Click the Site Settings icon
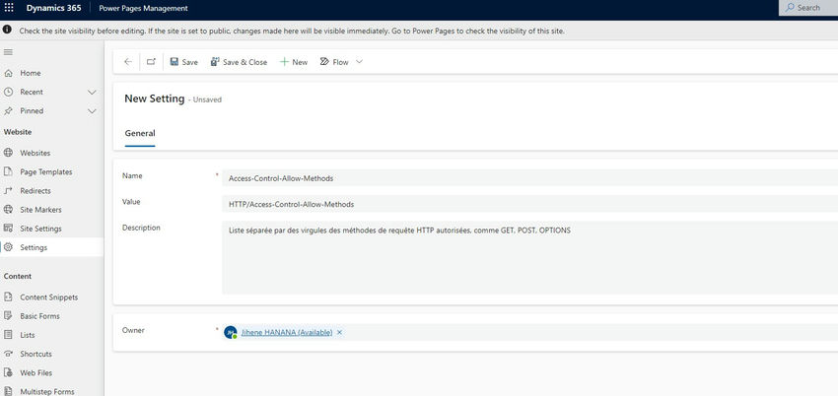This screenshot has width=838, height=396. click(x=8, y=229)
